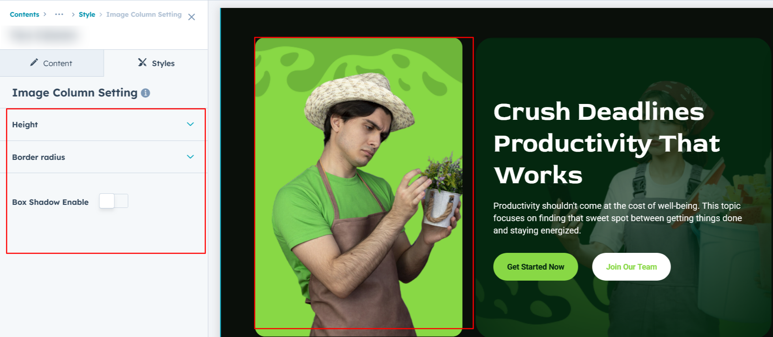This screenshot has width=773, height=337.
Task: Open the breadcrumb ellipsis menu
Action: pyautogui.click(x=59, y=15)
